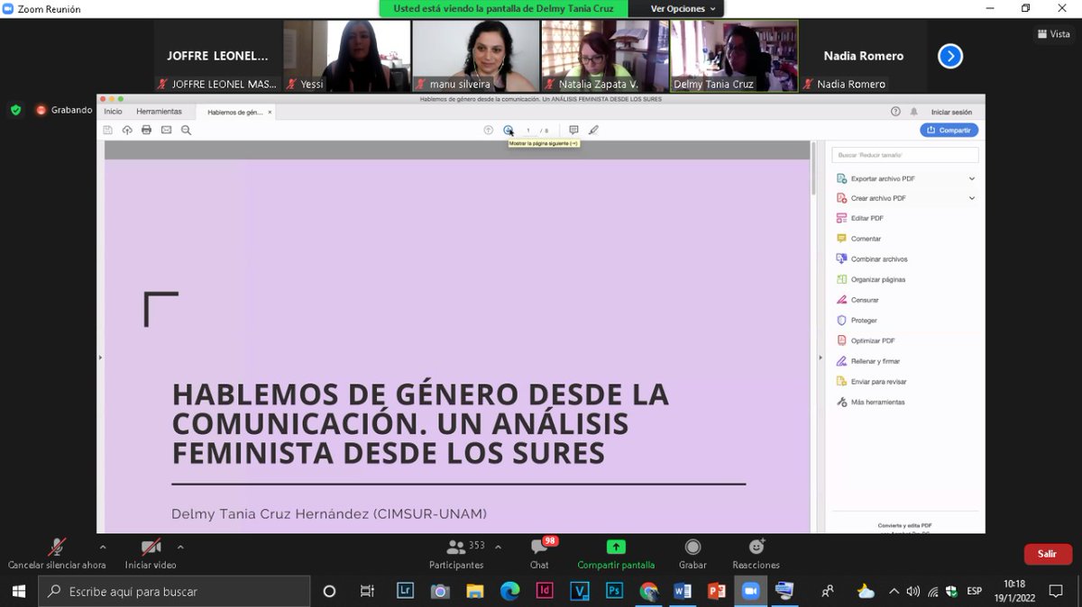Click the Acrobat notifications bell
This screenshot has width=1082, height=607.
[x=913, y=112]
